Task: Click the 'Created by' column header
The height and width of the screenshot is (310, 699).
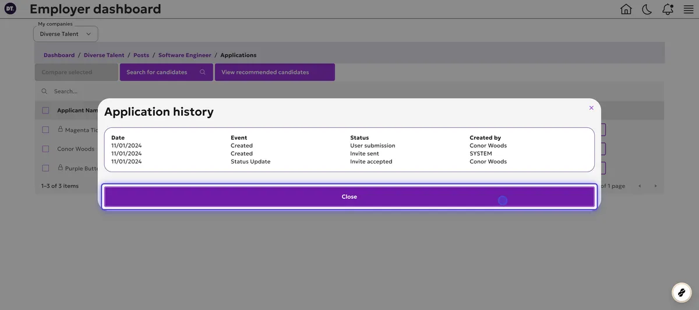Action: click(x=485, y=138)
